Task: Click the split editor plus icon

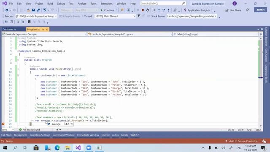Action: click(261, 34)
